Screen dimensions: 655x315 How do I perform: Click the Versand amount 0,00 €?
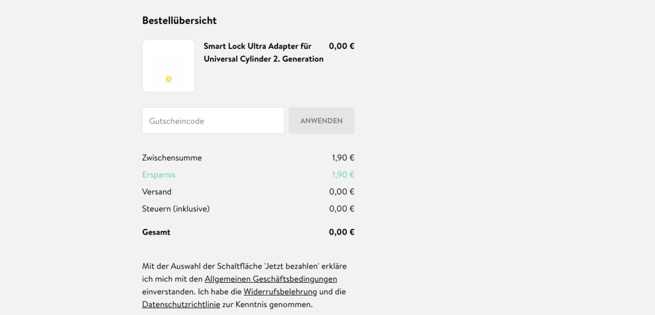[341, 192]
